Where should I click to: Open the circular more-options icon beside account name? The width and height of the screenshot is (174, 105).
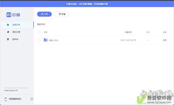pyautogui.click(x=32, y=99)
